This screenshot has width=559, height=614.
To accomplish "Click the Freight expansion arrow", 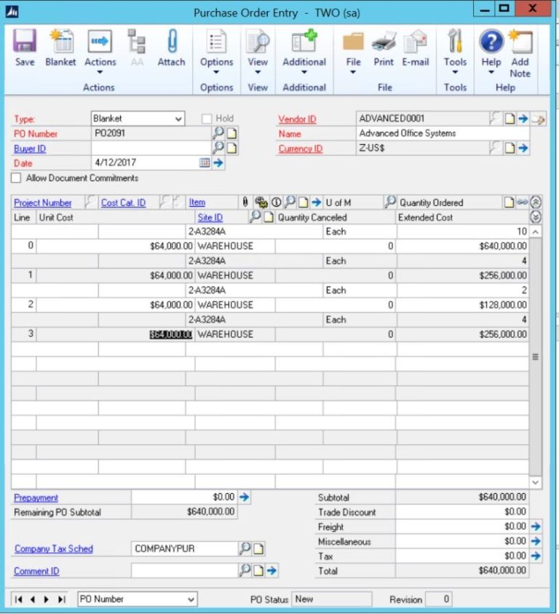I will point(536,527).
